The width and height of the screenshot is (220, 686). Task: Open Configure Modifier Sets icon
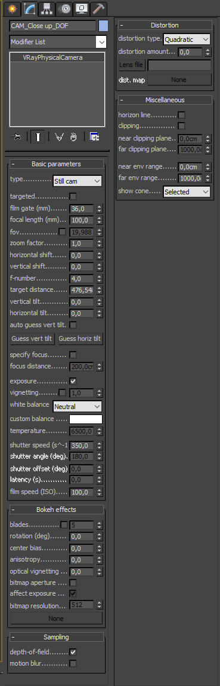point(94,138)
